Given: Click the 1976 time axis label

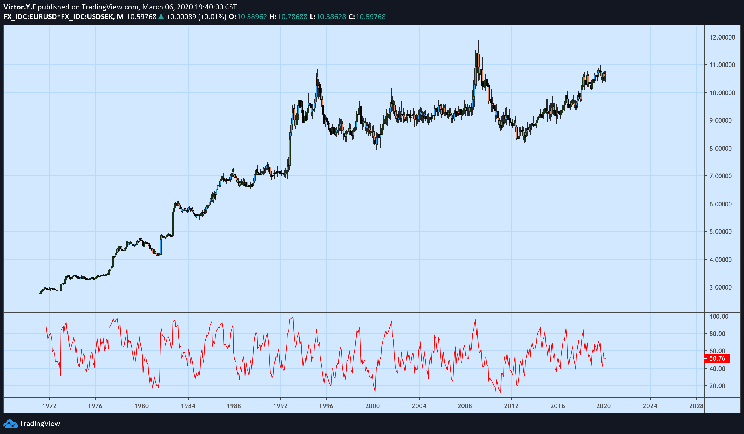Looking at the screenshot, I should coord(95,406).
